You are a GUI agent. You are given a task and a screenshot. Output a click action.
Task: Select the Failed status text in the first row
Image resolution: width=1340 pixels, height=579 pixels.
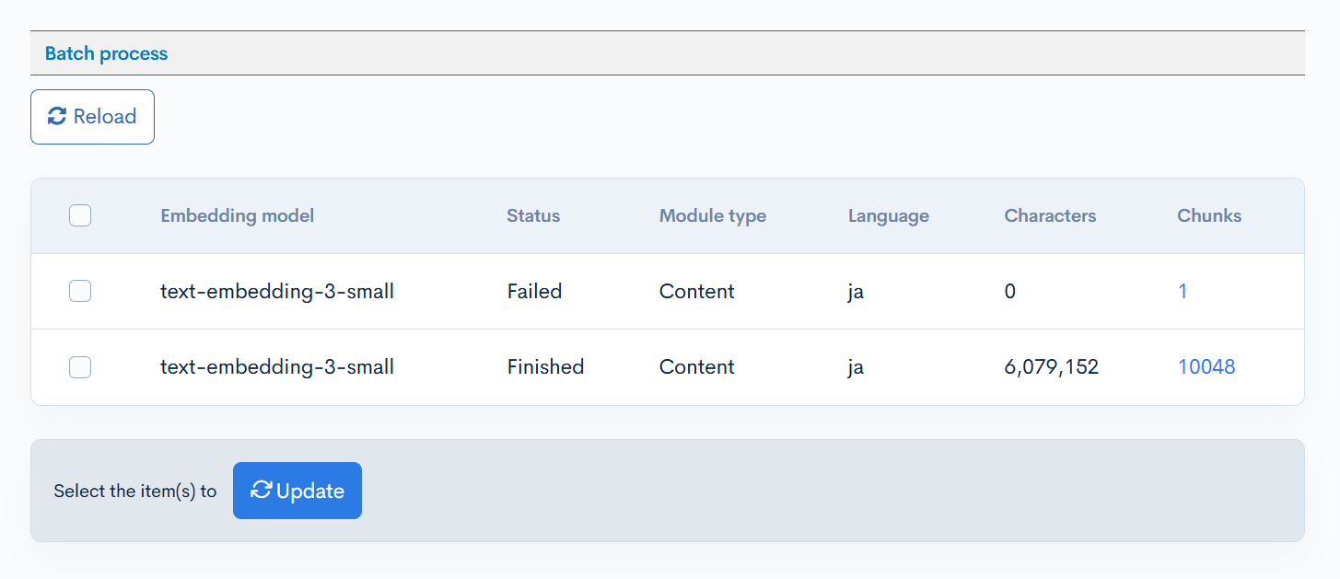coord(533,291)
